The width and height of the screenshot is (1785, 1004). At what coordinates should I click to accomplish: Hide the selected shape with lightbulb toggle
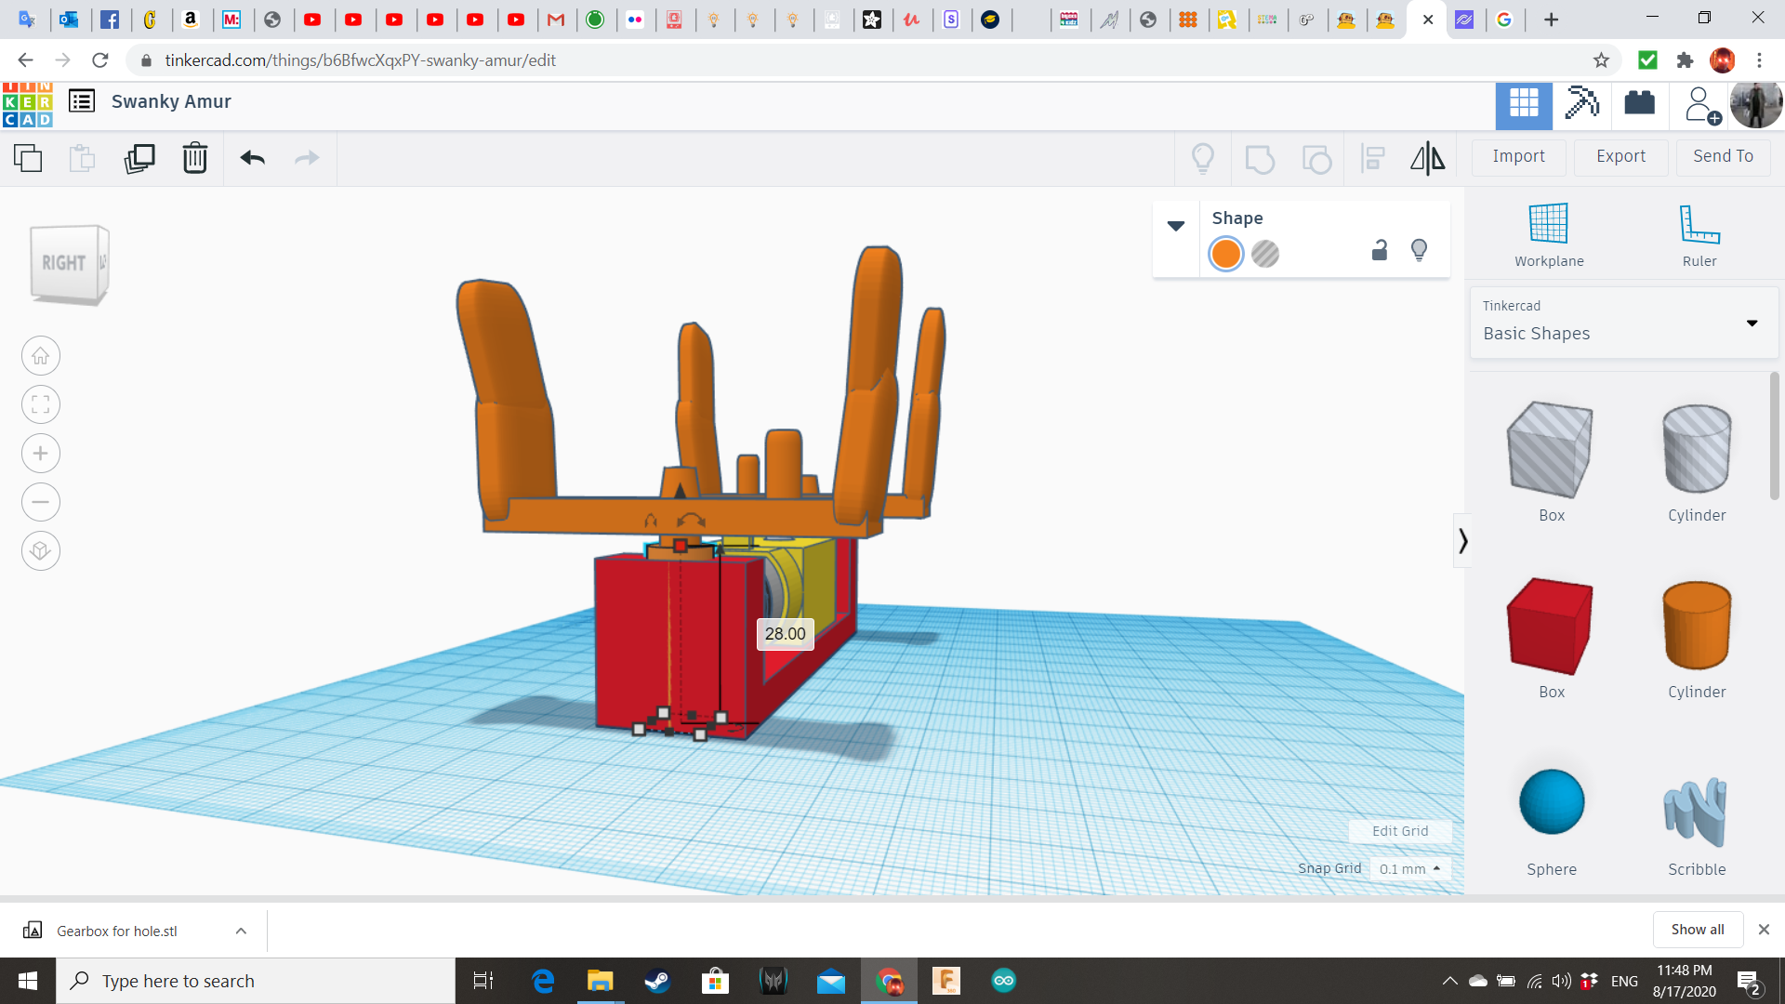[x=1419, y=249]
